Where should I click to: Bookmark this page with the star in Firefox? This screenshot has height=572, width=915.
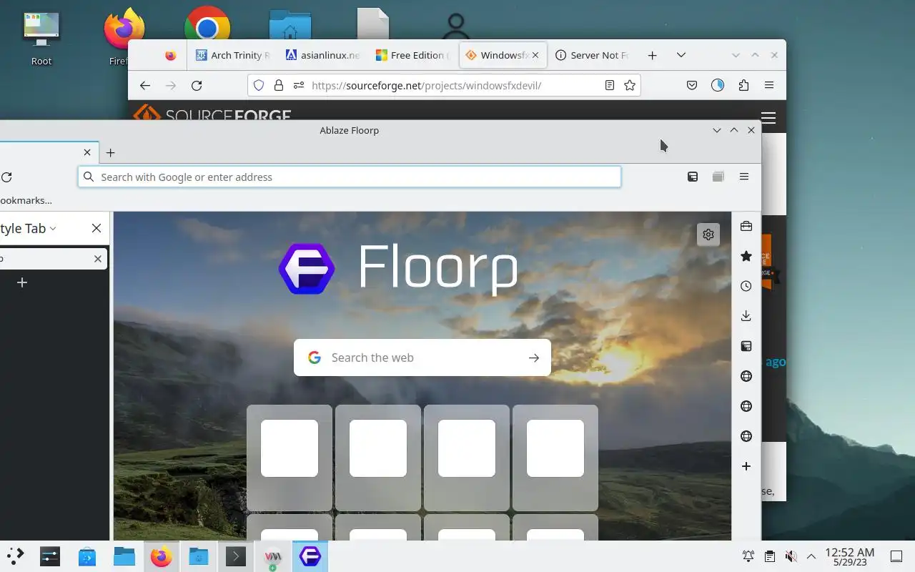[630, 85]
